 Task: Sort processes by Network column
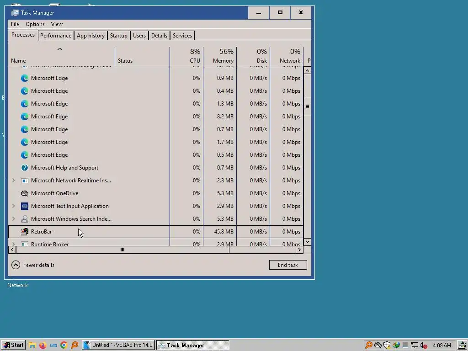(x=287, y=56)
